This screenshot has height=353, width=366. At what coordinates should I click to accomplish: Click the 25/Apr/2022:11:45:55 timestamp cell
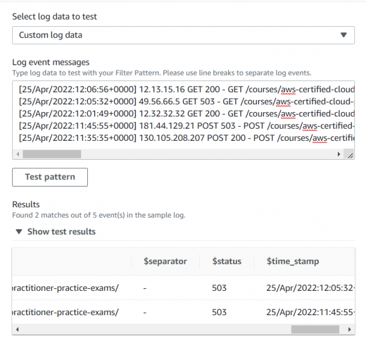[x=307, y=312]
